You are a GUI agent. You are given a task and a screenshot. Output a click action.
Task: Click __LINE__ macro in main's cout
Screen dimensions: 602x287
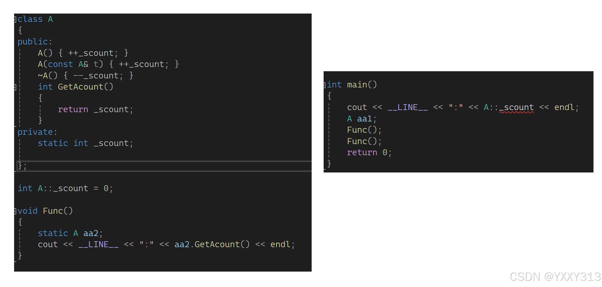pyautogui.click(x=407, y=107)
